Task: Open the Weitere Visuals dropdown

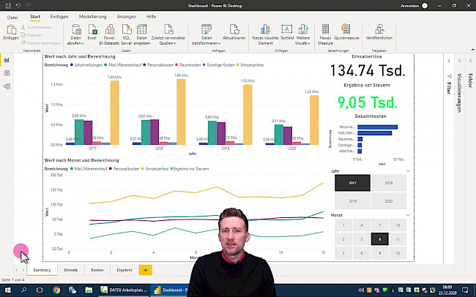Action: [302, 34]
